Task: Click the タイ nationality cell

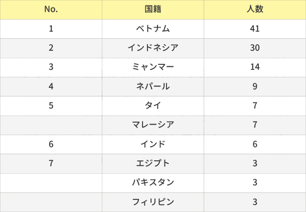Action: (x=153, y=106)
